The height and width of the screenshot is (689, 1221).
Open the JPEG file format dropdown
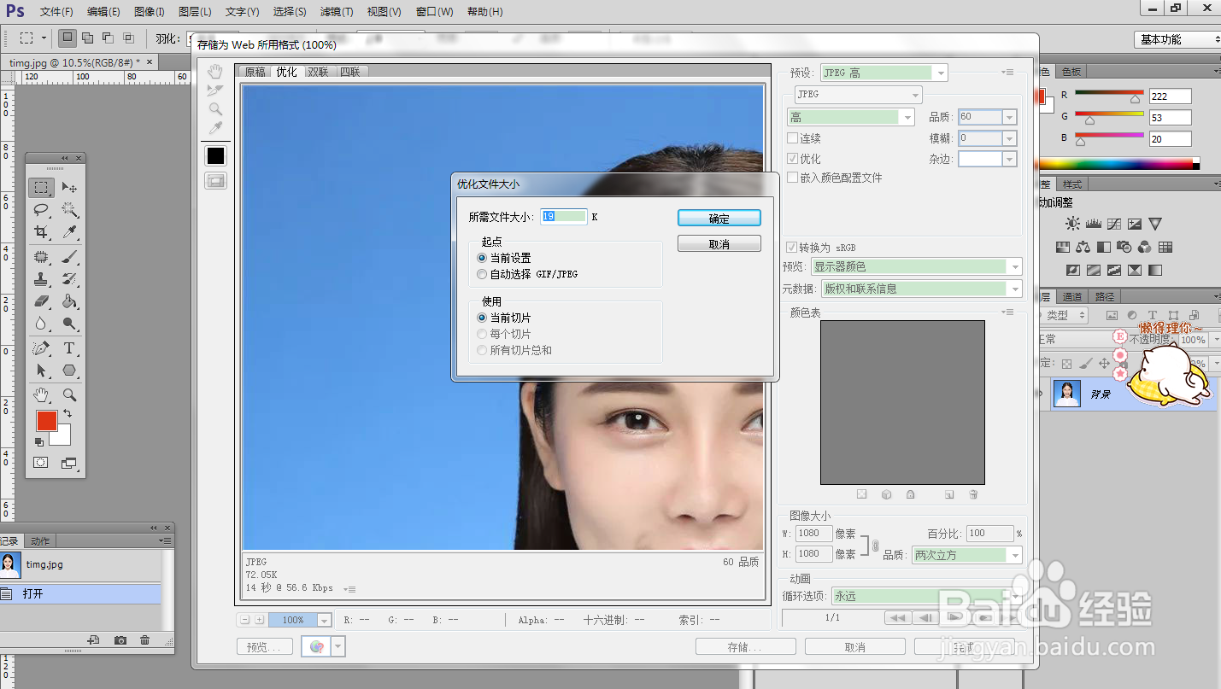(858, 94)
